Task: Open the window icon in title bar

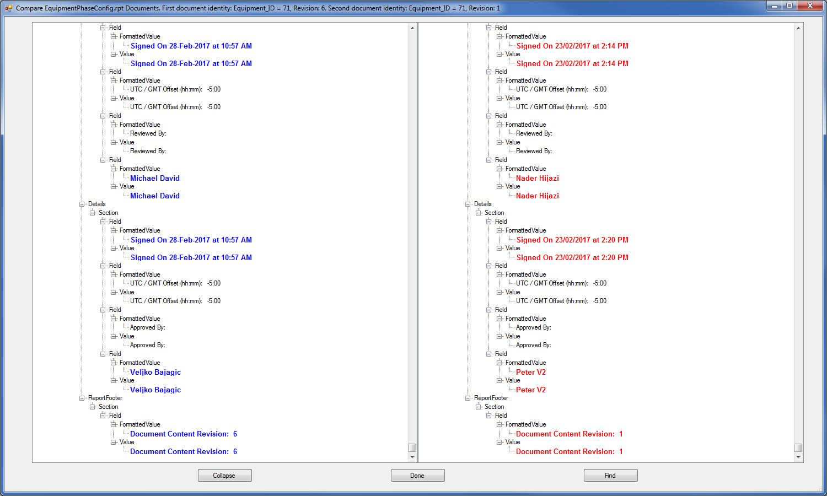Action: click(x=9, y=8)
